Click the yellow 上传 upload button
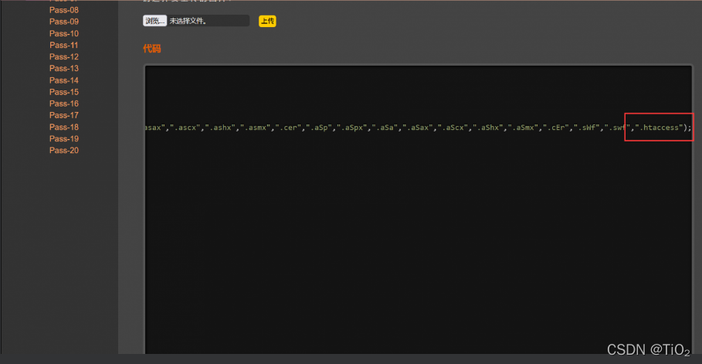The image size is (702, 364). 267,21
